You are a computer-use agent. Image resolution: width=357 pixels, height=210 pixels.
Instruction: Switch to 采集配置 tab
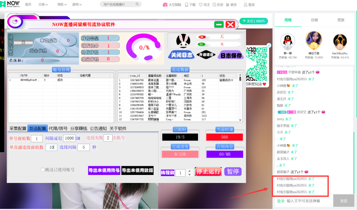click(x=18, y=128)
